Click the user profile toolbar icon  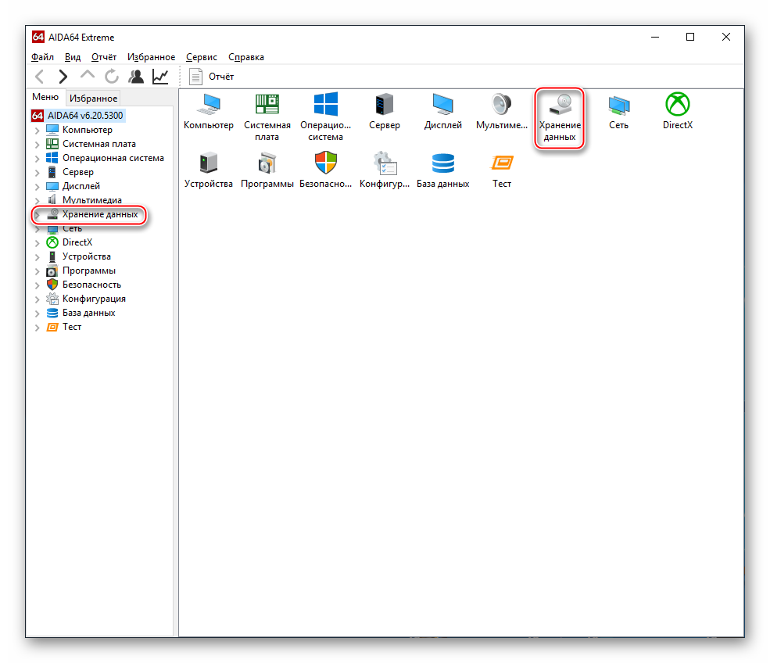coord(136,77)
